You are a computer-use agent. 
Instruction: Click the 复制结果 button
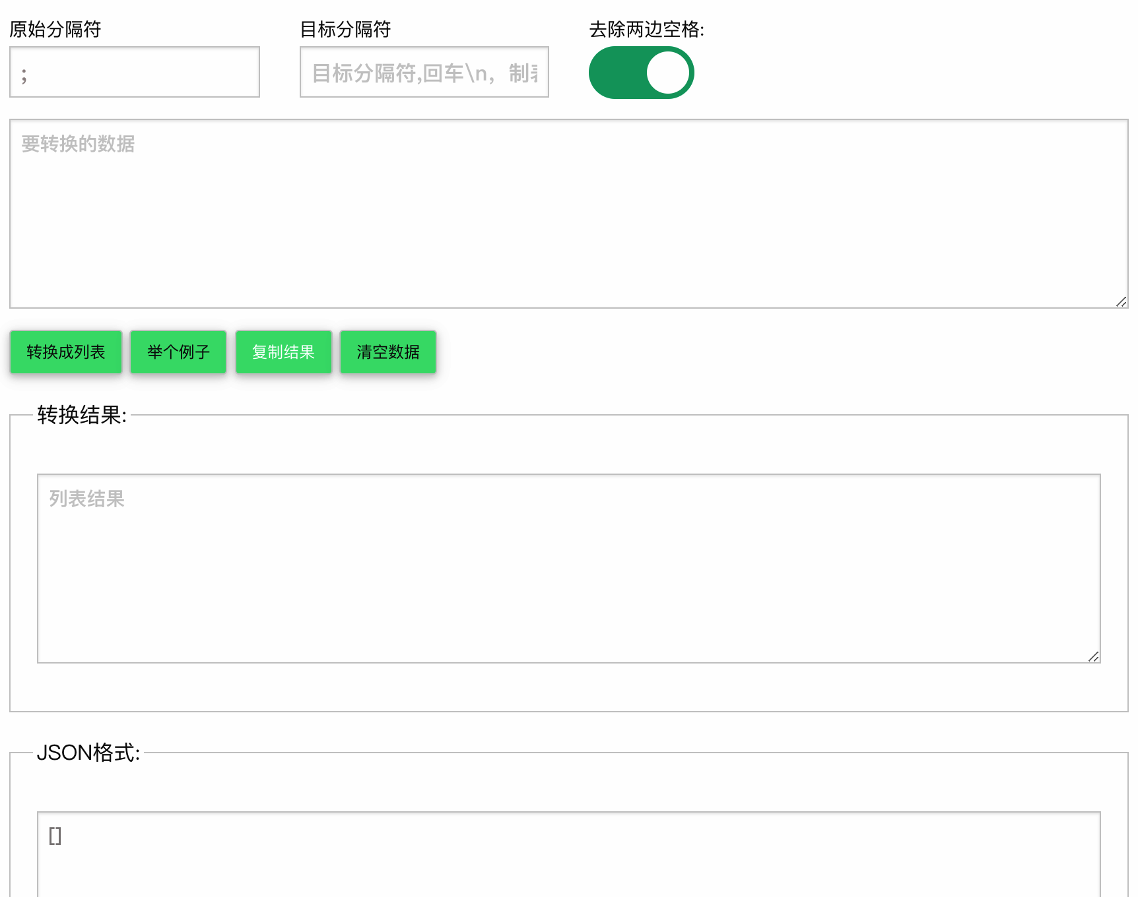284,352
